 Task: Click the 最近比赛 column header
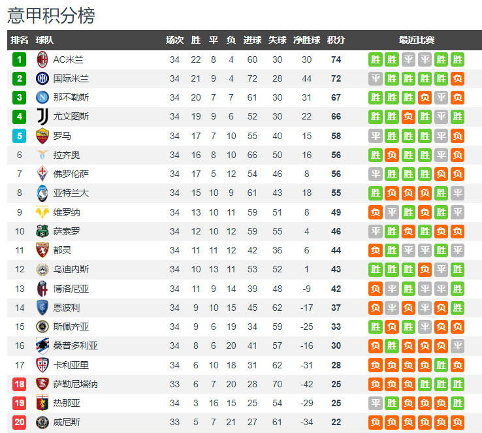417,40
